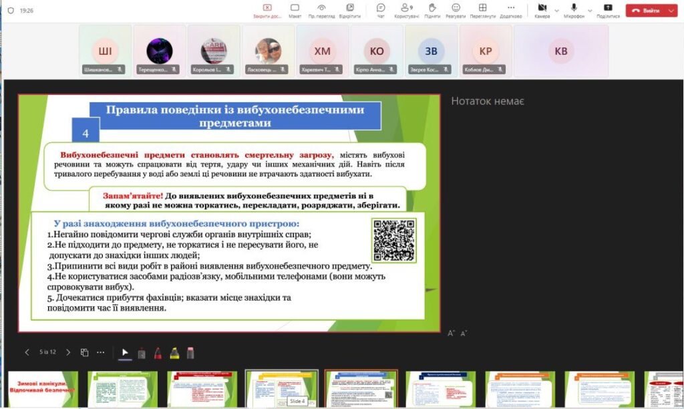Open grid view of slides
Viewport: 684px width, 409px height.
(x=85, y=352)
